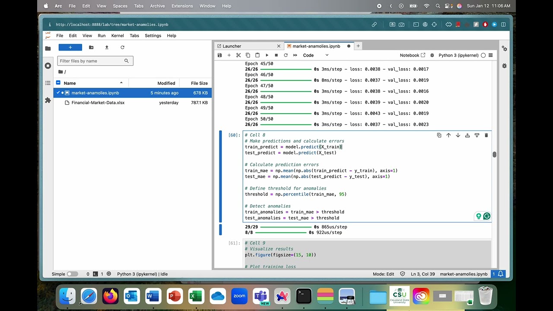The width and height of the screenshot is (553, 311).
Task: Click the notebook vertical scrollbar thumb
Action: 494,155
